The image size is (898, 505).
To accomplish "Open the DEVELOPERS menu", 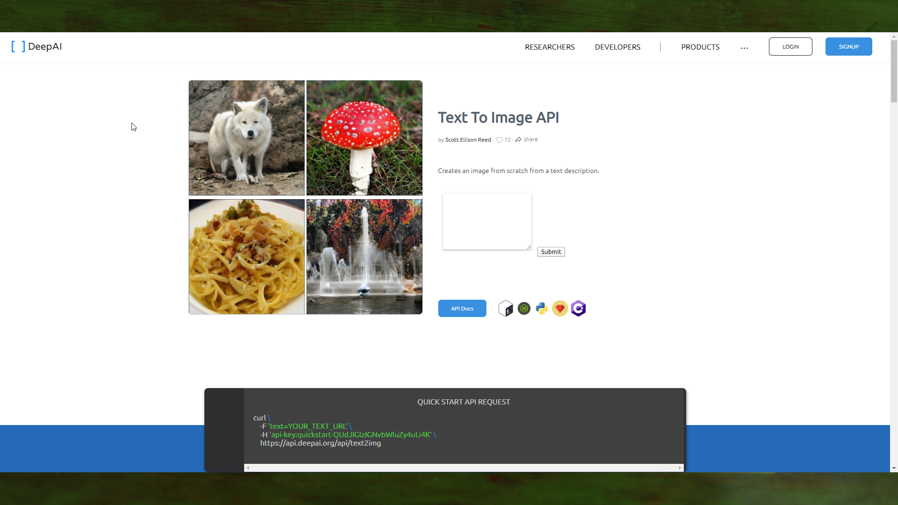I will (x=617, y=47).
